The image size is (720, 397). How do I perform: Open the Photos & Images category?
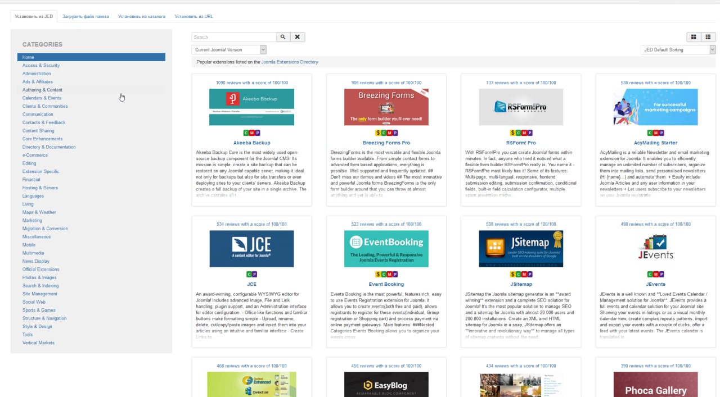[39, 277]
